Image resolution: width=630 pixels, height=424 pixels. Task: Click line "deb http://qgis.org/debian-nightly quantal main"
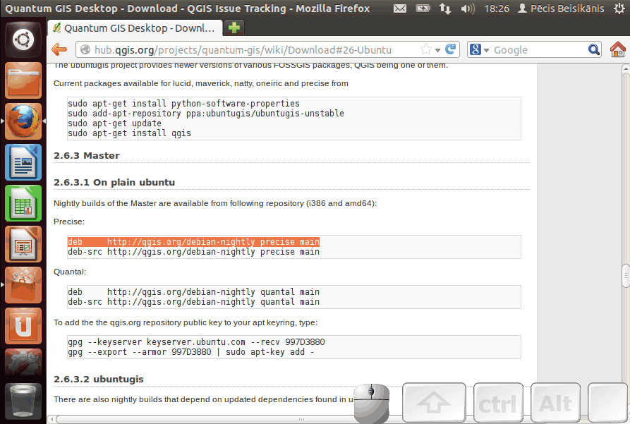point(194,292)
